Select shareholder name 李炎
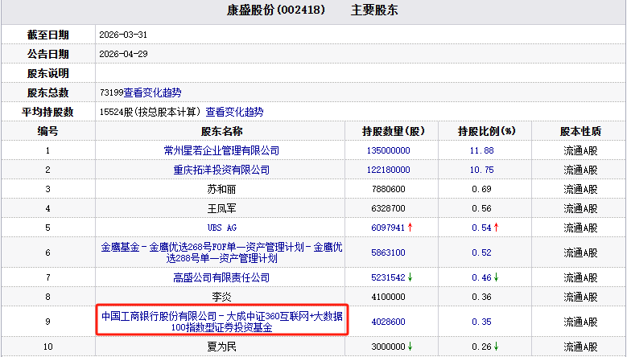Screen dimensions: 627x357 [x=221, y=297]
